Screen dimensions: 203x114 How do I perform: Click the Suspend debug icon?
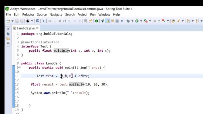pos(55,21)
